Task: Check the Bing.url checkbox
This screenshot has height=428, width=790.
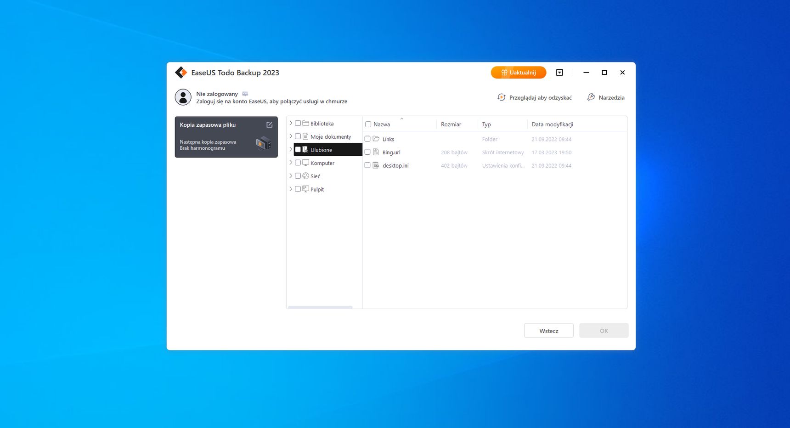Action: click(x=367, y=152)
